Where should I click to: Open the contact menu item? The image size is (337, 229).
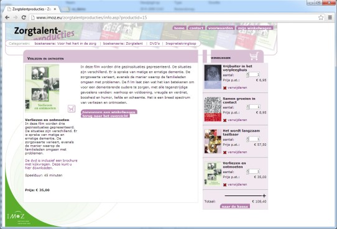coord(196,28)
